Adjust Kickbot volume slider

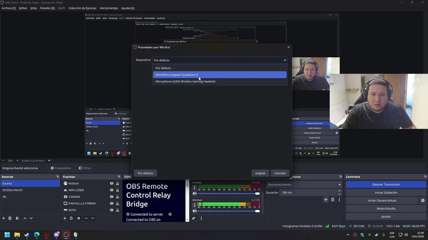(x=229, y=193)
